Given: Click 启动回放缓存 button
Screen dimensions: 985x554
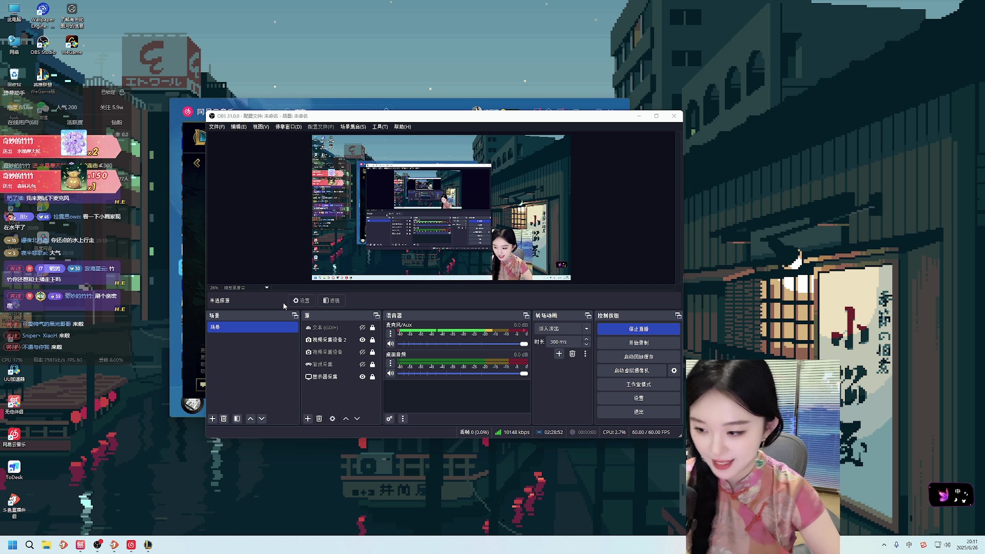Looking at the screenshot, I should [x=639, y=357].
